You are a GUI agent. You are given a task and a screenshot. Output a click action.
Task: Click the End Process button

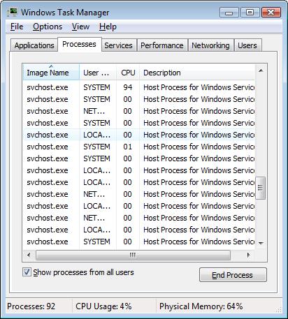(x=233, y=275)
